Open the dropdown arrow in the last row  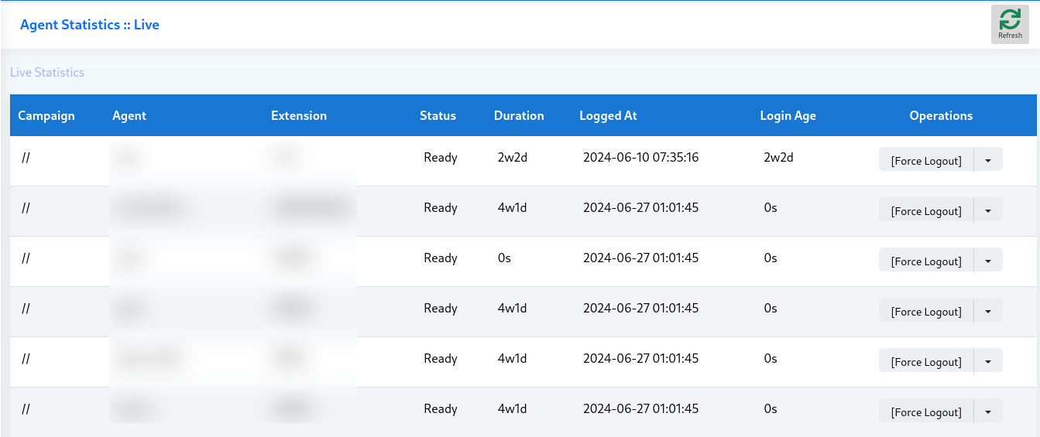(x=988, y=411)
